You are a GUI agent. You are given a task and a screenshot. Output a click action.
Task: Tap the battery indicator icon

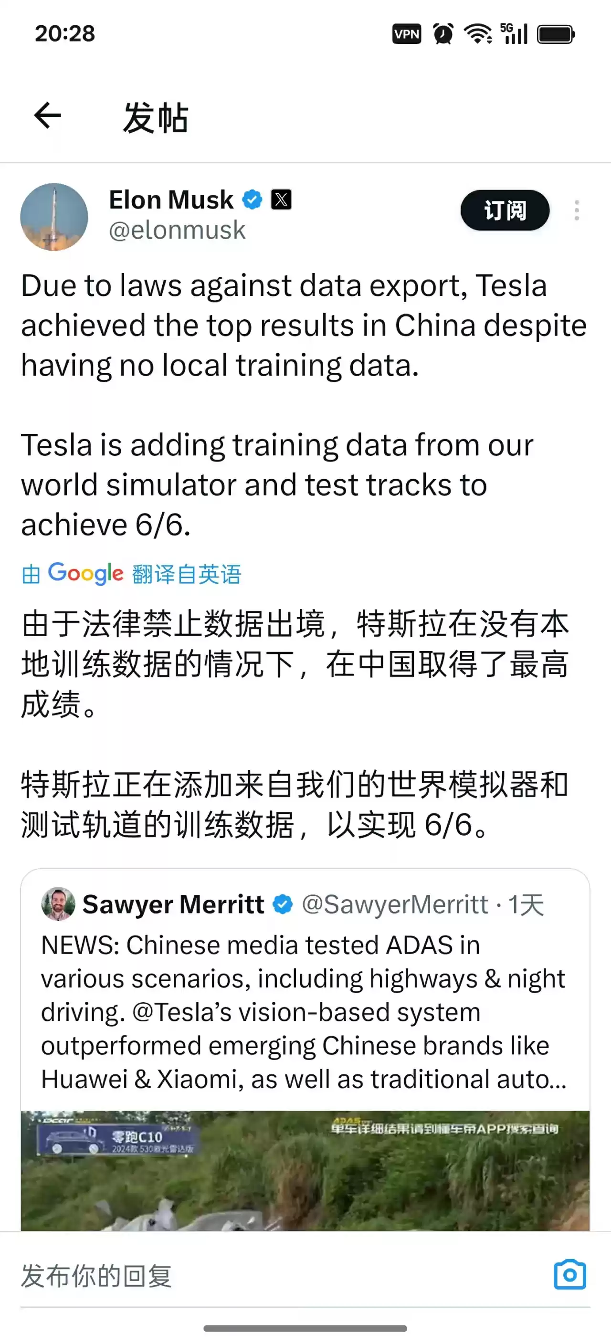pyautogui.click(x=555, y=34)
